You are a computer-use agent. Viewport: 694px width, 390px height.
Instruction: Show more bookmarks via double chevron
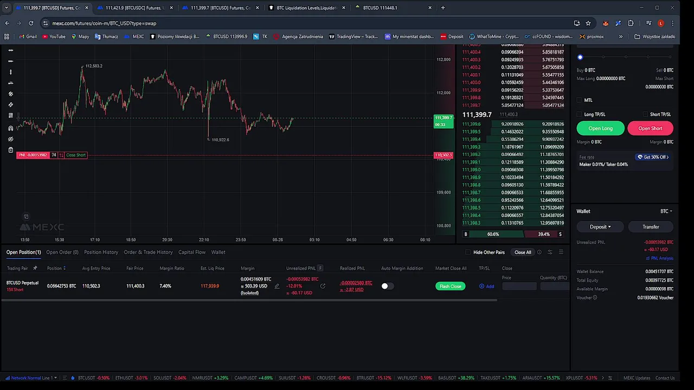coord(621,36)
